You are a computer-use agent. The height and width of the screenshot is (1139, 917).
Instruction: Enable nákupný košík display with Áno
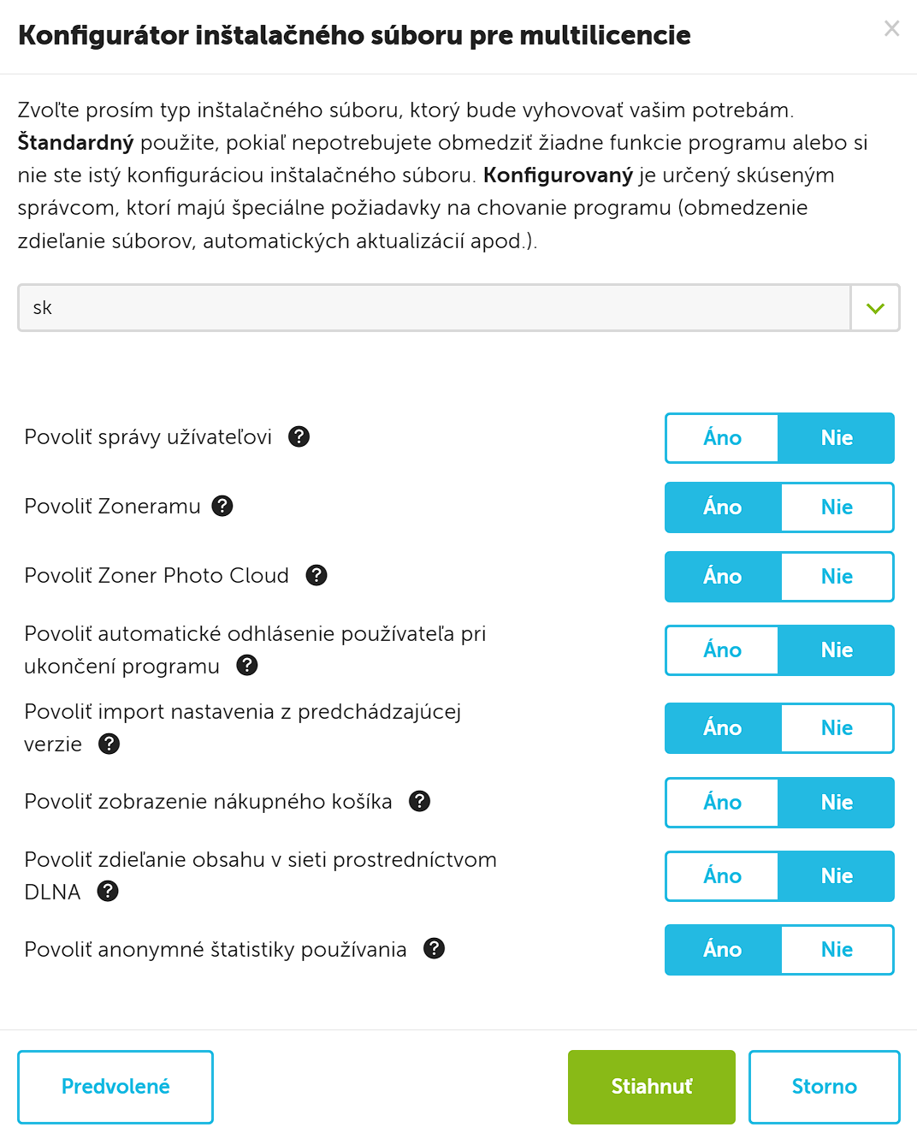[x=722, y=803]
